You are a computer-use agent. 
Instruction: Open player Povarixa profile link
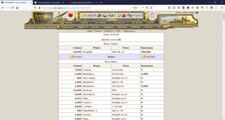point(88,90)
